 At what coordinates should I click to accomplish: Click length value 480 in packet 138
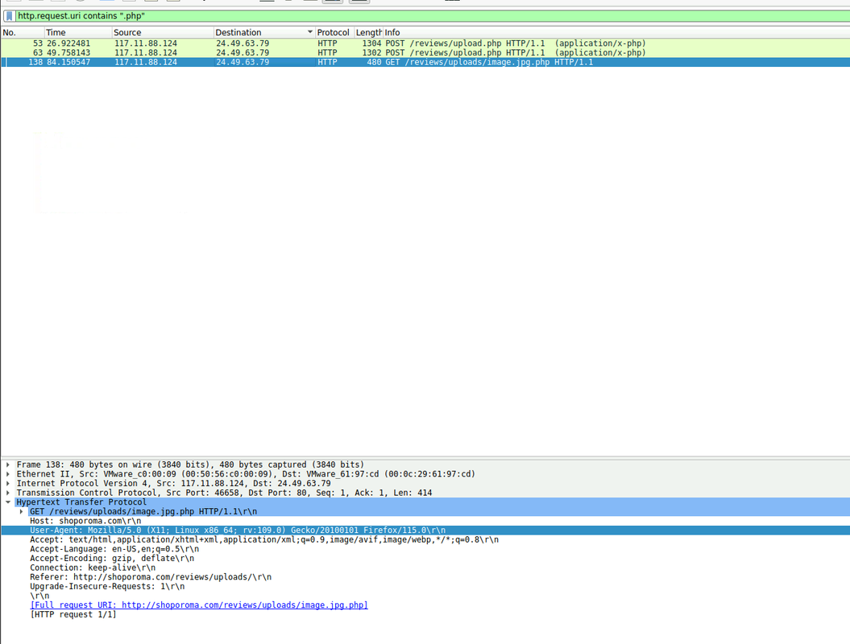pyautogui.click(x=374, y=62)
